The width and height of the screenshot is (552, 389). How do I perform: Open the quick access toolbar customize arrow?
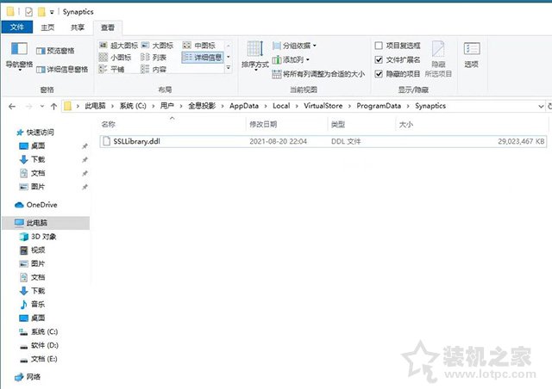click(52, 12)
